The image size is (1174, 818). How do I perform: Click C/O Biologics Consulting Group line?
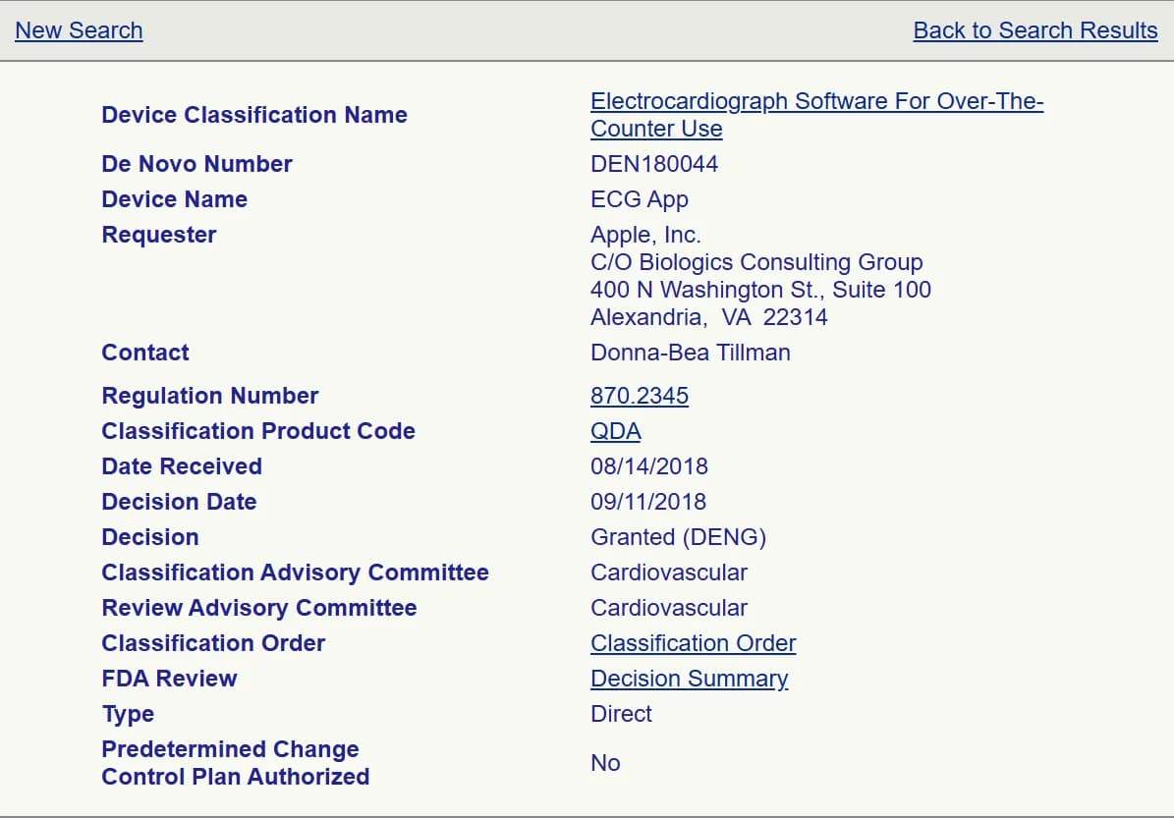(x=756, y=262)
